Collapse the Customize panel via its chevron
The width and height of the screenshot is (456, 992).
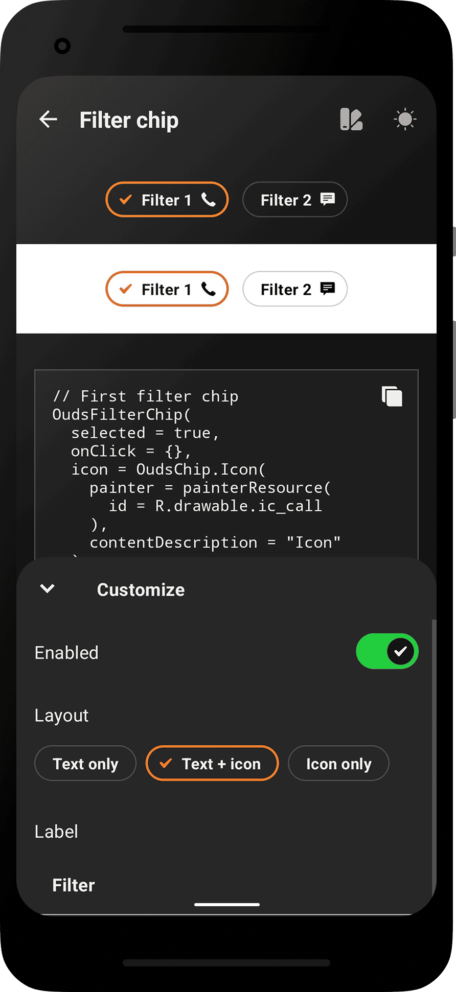(x=47, y=588)
